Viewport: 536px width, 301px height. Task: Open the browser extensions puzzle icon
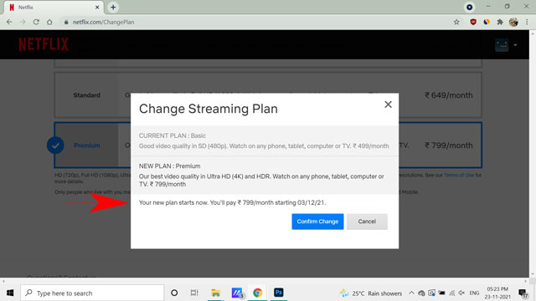tap(500, 22)
